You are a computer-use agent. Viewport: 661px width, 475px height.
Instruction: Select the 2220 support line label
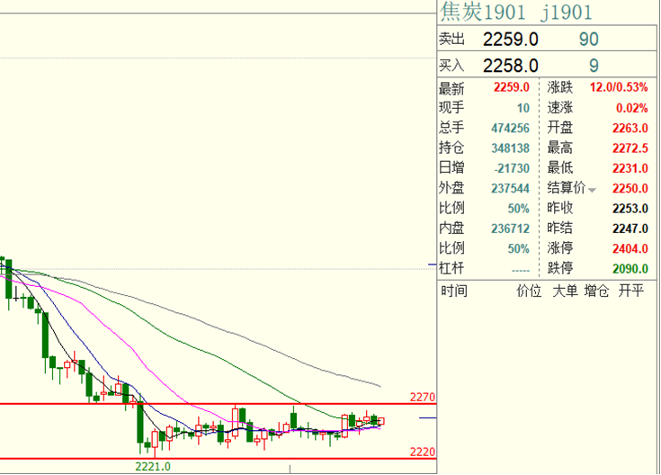click(x=422, y=452)
